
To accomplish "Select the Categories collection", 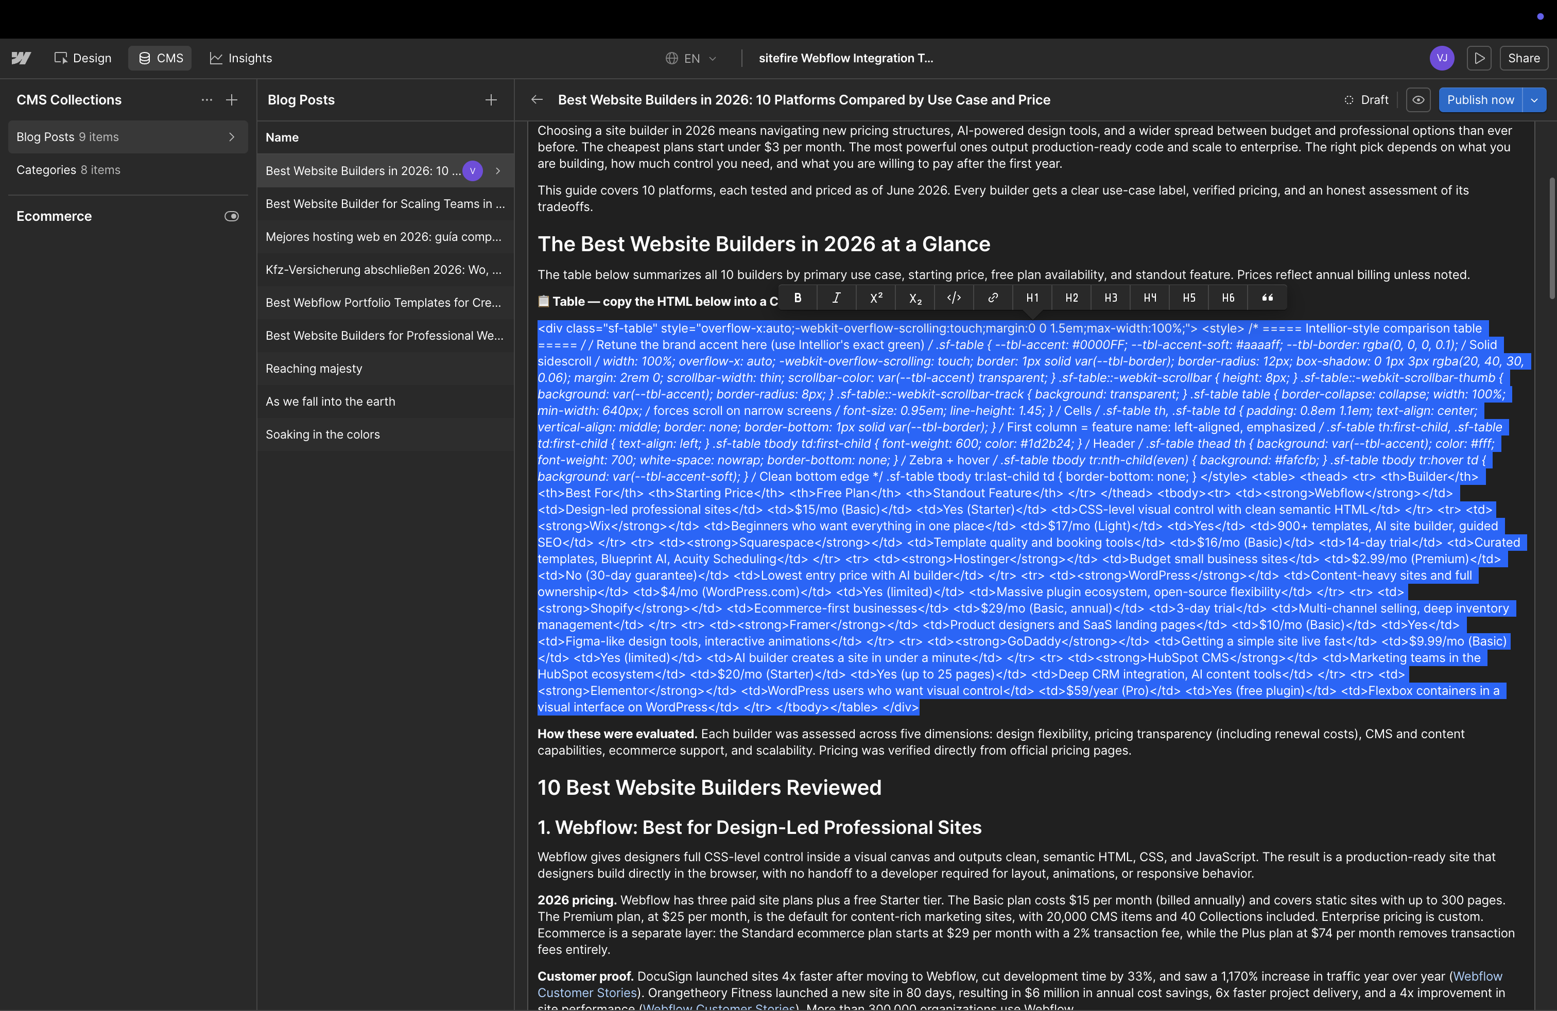I will [128, 170].
